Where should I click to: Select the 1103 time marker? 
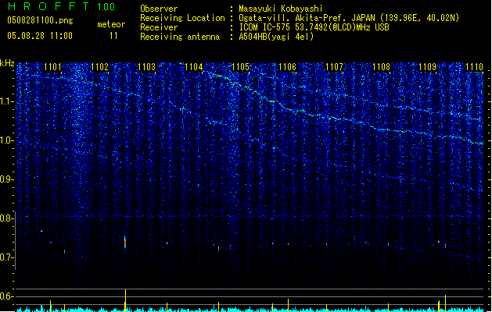pyautogui.click(x=146, y=67)
